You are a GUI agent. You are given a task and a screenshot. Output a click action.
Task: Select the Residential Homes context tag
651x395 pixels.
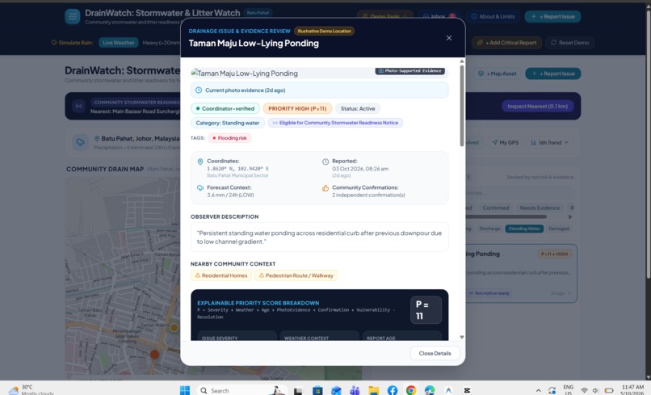coord(220,275)
